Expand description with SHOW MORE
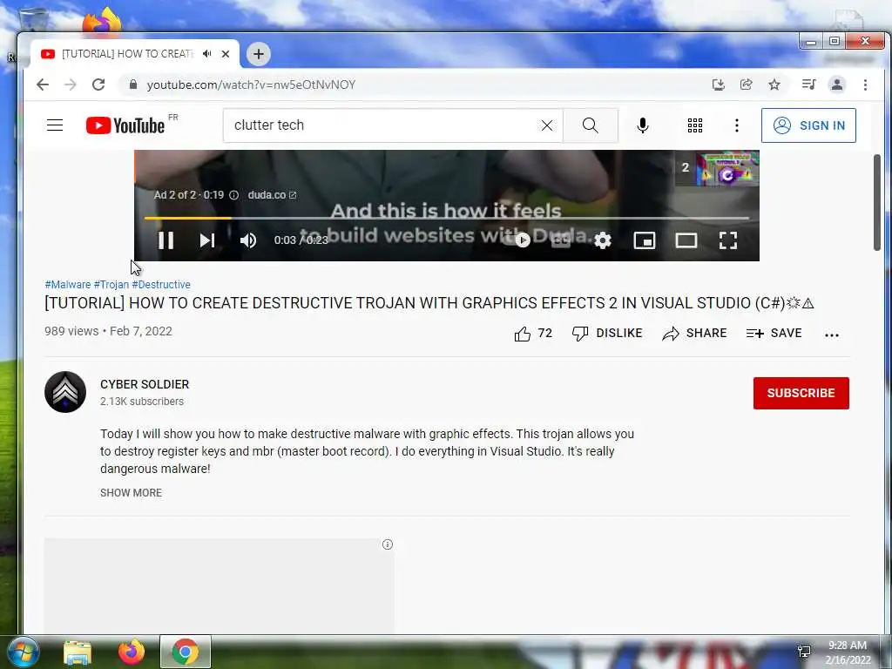The width and height of the screenshot is (892, 669). pos(131,493)
